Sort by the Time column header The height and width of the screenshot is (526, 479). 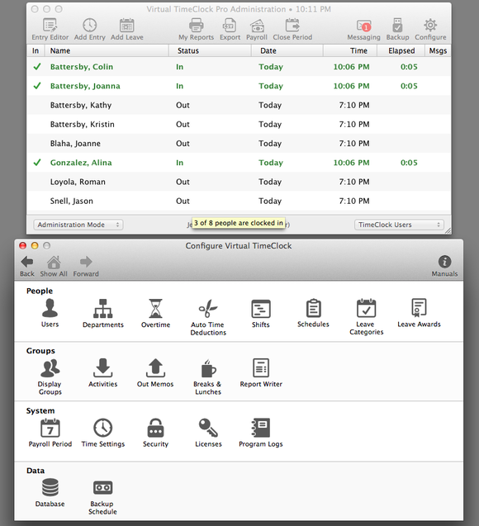[x=350, y=50]
